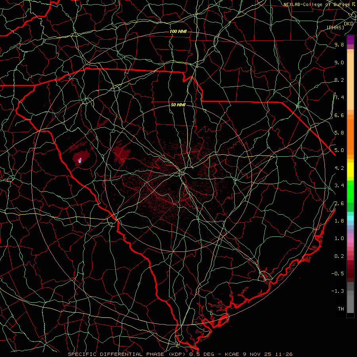
Task: Click the 0.2 value on the legend
Action: coord(339,256)
